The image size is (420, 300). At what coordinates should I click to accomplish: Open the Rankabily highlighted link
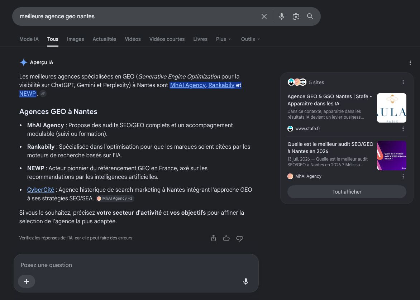pyautogui.click(x=221, y=85)
